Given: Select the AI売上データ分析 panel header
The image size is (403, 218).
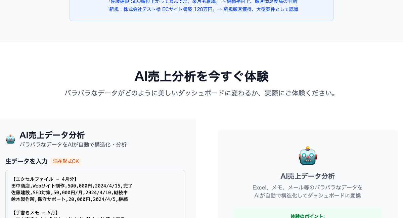Looking at the screenshot, I should pos(52,135).
